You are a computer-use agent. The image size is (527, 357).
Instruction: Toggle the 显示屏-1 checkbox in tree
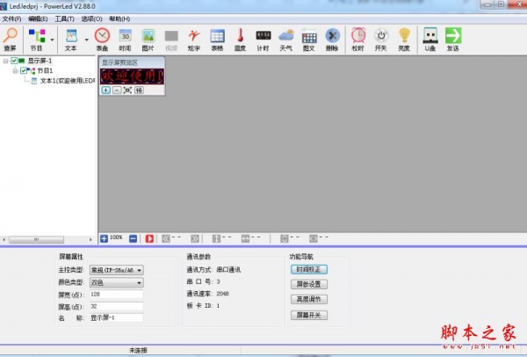pyautogui.click(x=15, y=61)
